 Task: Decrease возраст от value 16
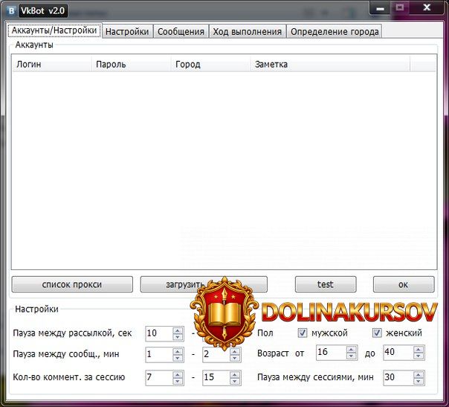coord(351,356)
